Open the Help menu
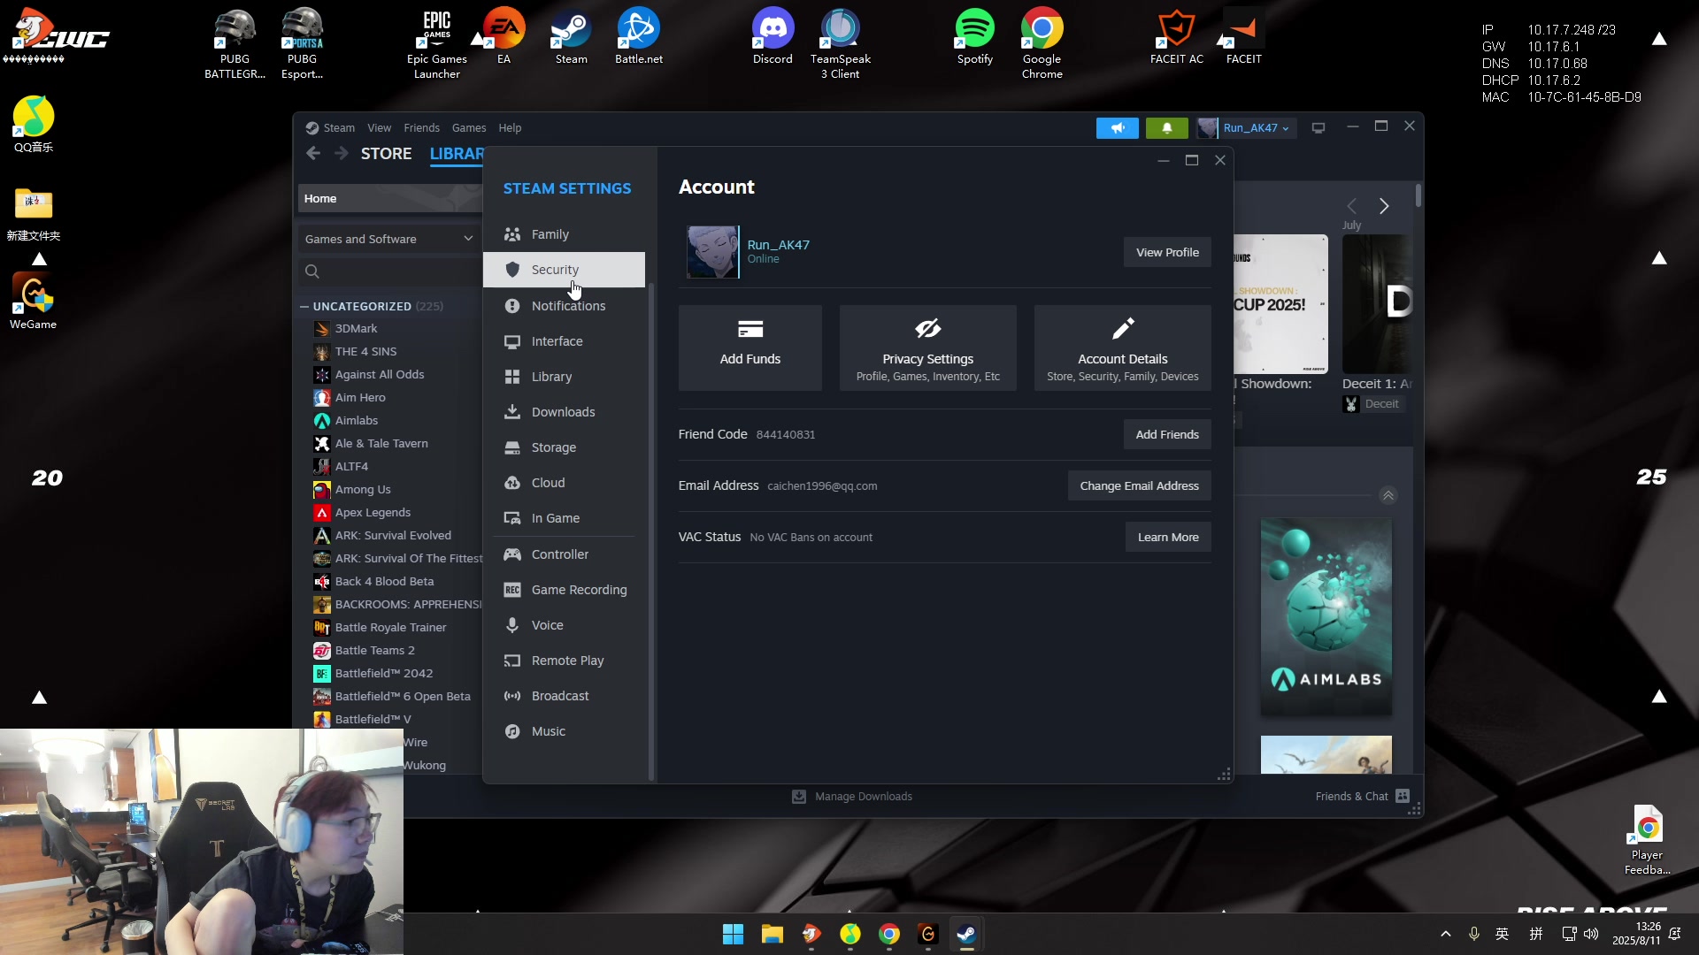The width and height of the screenshot is (1699, 955). pyautogui.click(x=510, y=128)
